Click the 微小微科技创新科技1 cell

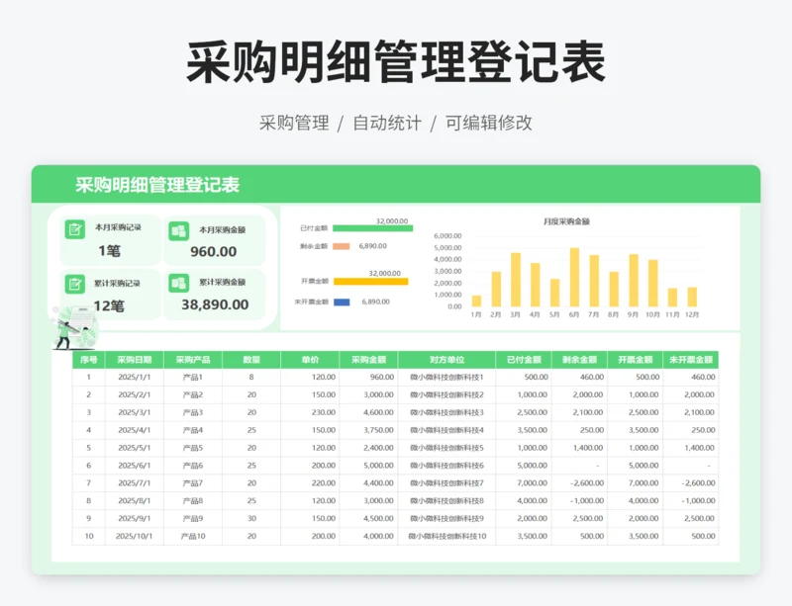(x=447, y=378)
